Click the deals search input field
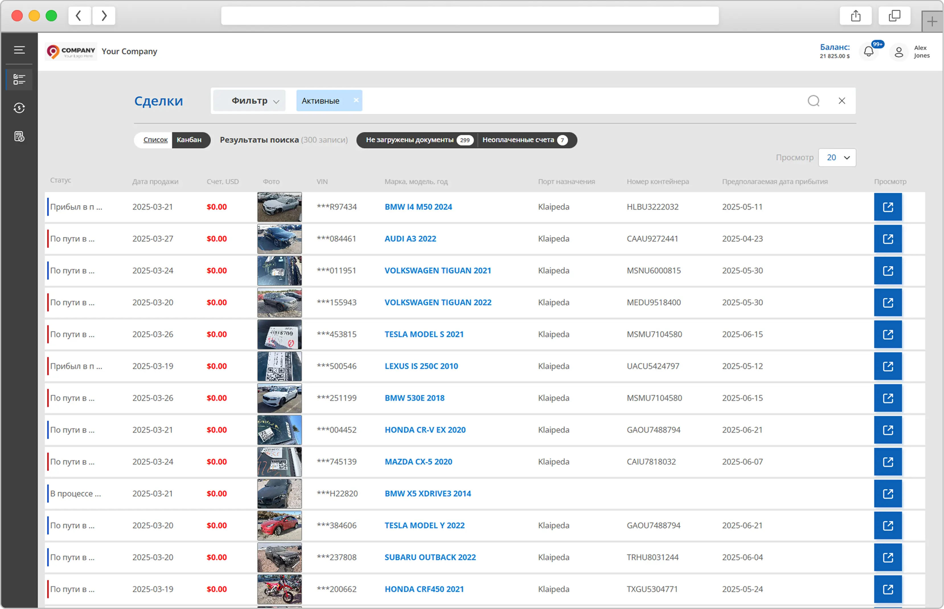The image size is (944, 609). pyautogui.click(x=581, y=101)
